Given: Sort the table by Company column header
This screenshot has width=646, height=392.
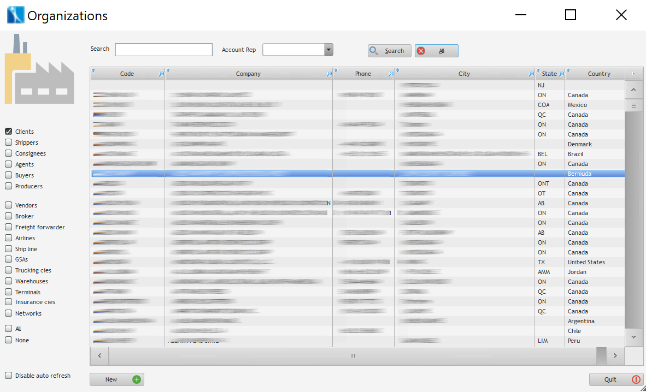Looking at the screenshot, I should coord(248,74).
